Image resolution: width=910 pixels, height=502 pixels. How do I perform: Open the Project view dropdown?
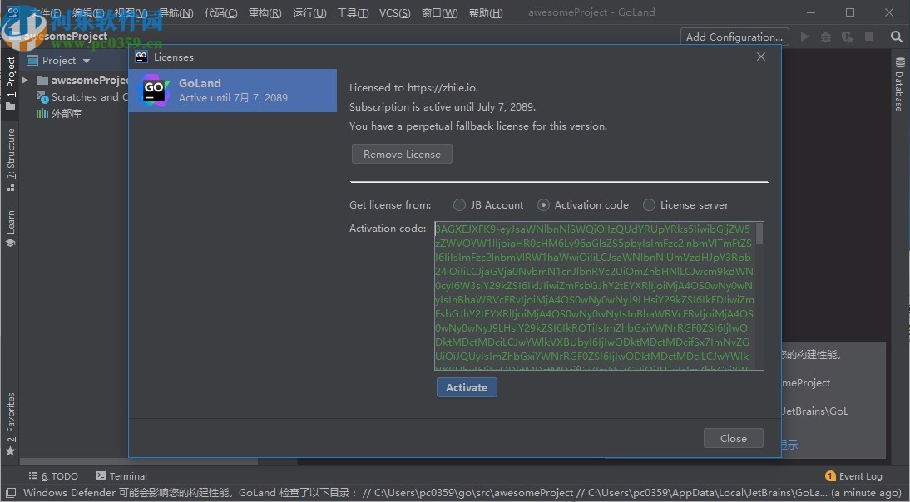tap(86, 60)
